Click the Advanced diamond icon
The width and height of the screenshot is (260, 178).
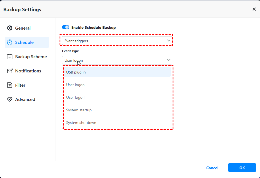coord(10,99)
